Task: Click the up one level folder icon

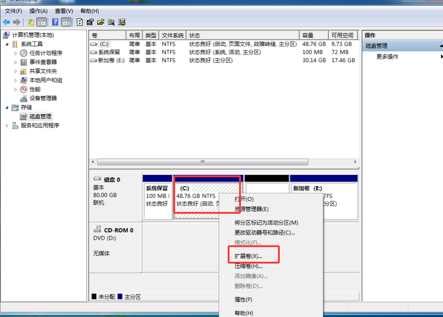Action: point(31,22)
